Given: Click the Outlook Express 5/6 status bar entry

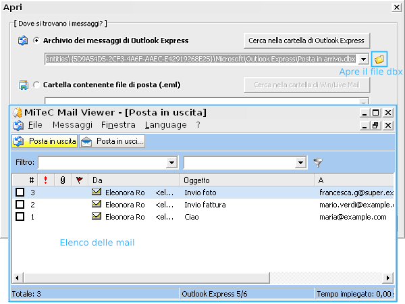Looking at the screenshot, I should click(x=246, y=294).
